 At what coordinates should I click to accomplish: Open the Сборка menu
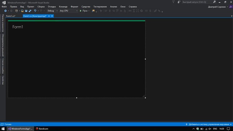tap(41, 7)
